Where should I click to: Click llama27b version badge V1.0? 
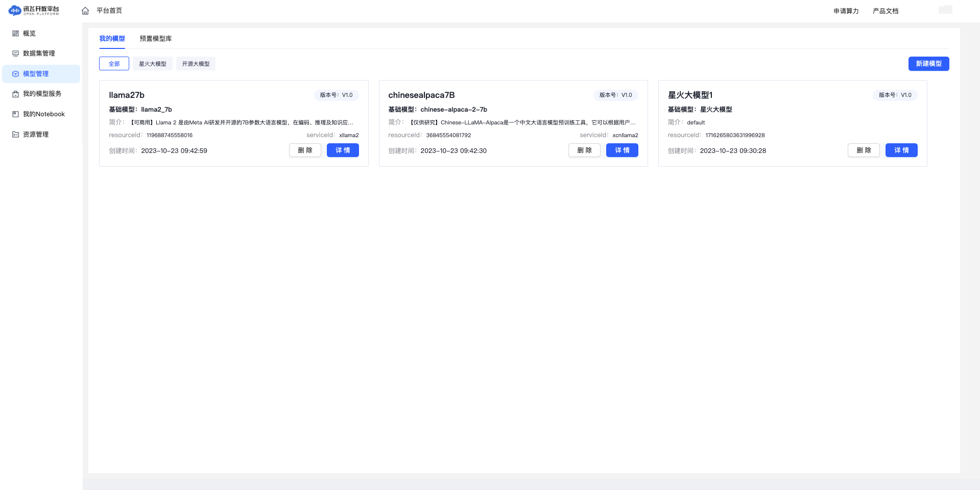click(x=336, y=95)
